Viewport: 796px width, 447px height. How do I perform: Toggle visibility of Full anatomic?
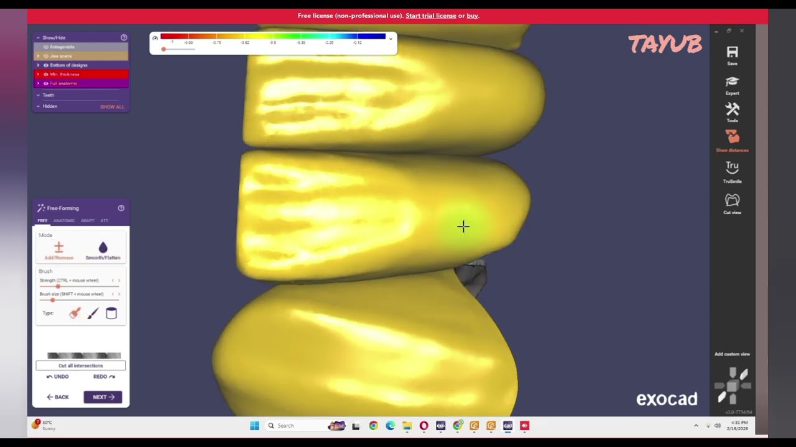click(45, 83)
